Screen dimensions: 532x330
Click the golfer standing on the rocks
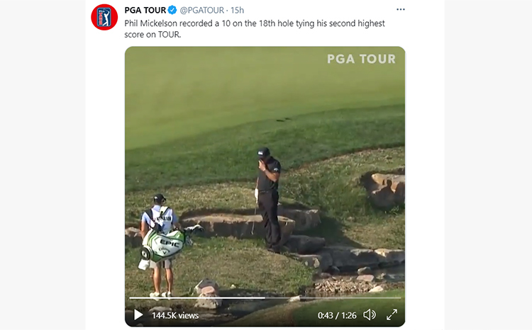(x=269, y=200)
